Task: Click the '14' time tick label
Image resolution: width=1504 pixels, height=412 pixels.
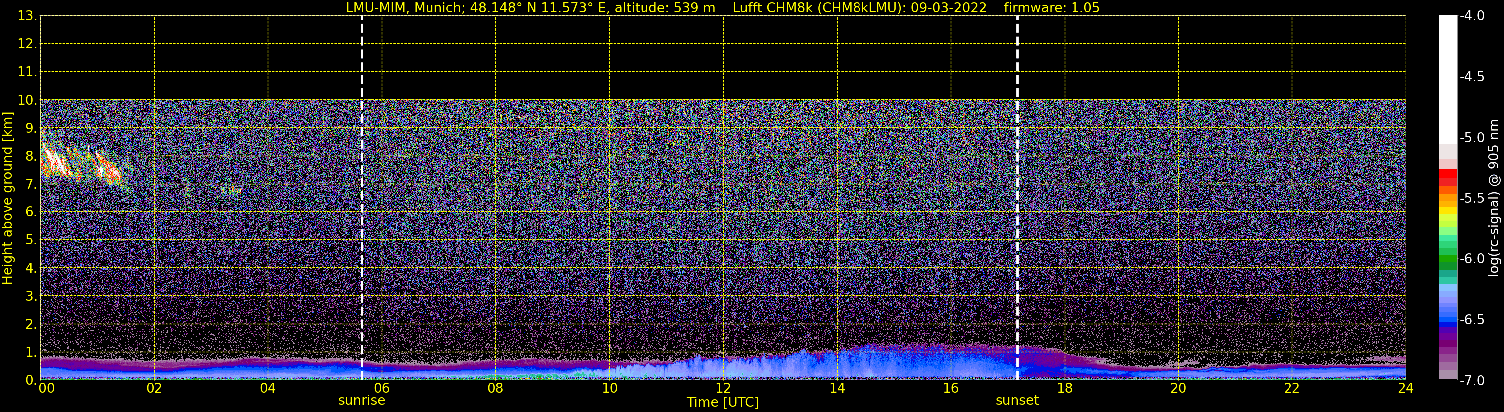Action: pyautogui.click(x=837, y=388)
